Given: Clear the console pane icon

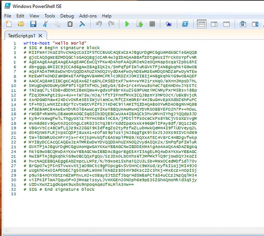Looking at the screenshot, I should pos(82,24).
